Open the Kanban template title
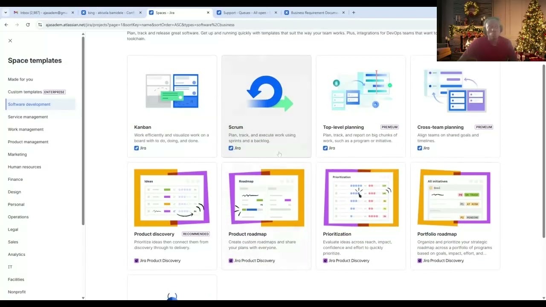546x307 pixels. click(x=142, y=127)
